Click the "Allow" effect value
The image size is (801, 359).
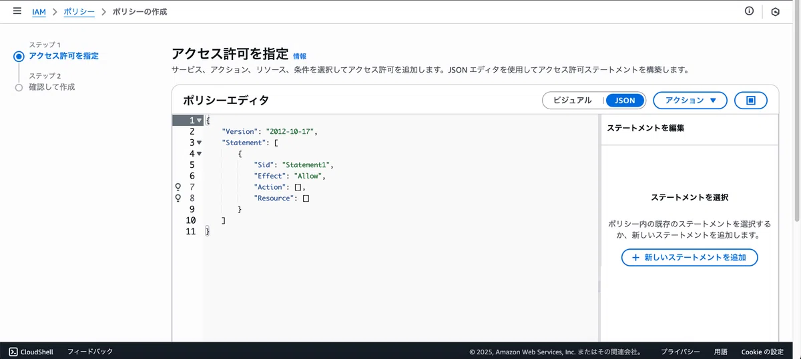(x=308, y=176)
